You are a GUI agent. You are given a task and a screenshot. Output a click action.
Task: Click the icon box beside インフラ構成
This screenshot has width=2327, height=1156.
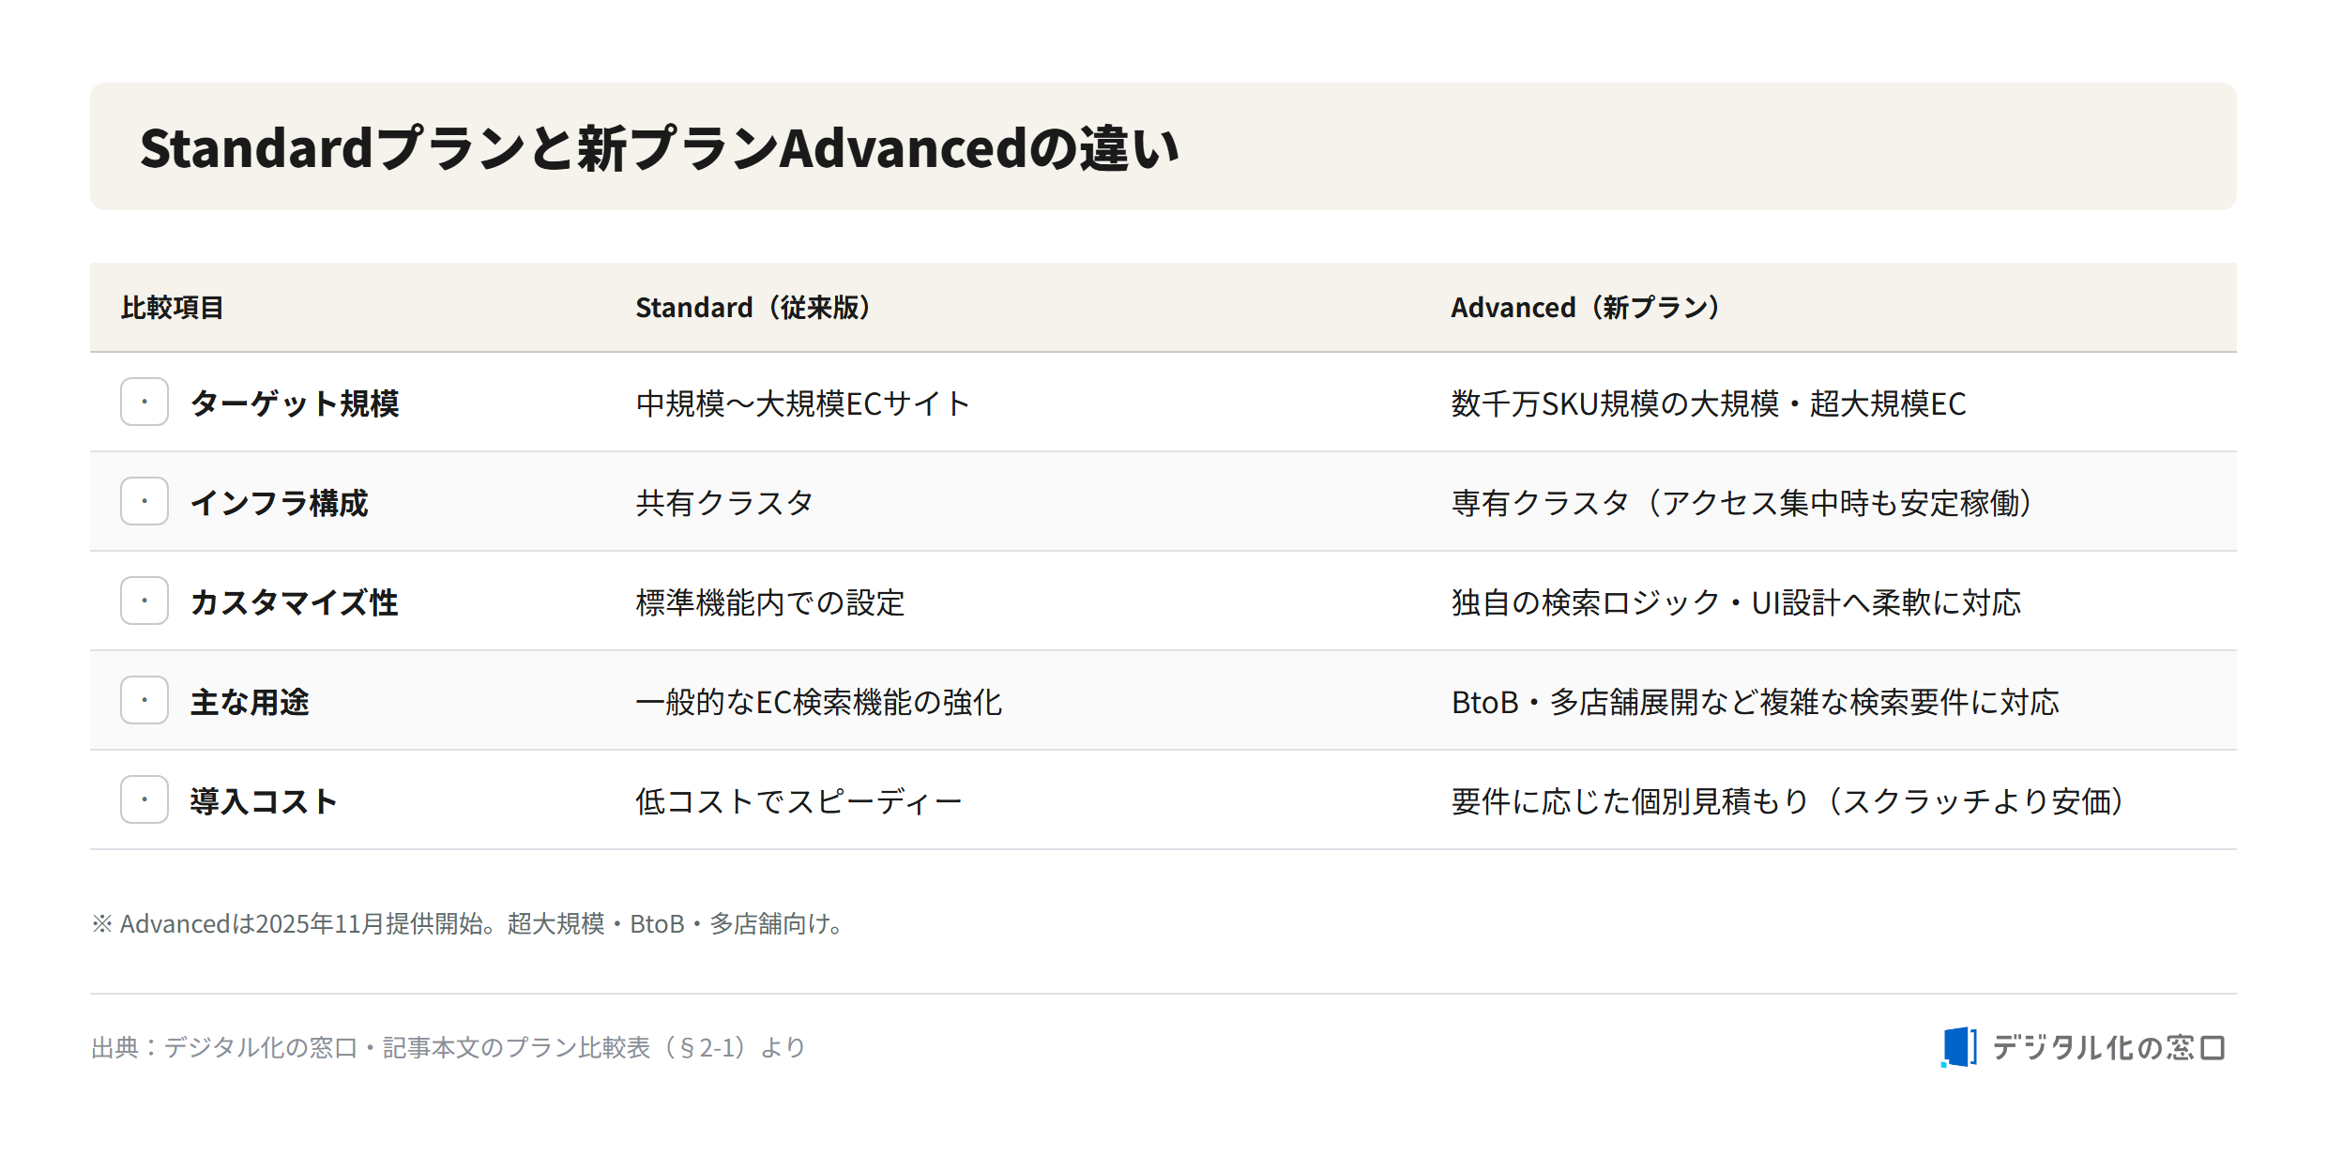[x=144, y=501]
